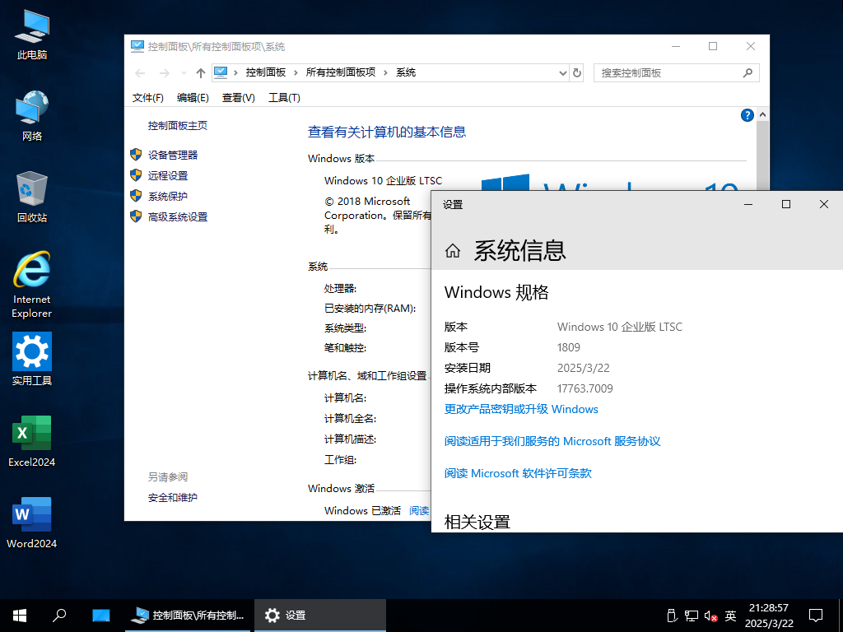The width and height of the screenshot is (843, 632).
Task: Switch to 控制面板 taskbar window
Action: (x=188, y=616)
